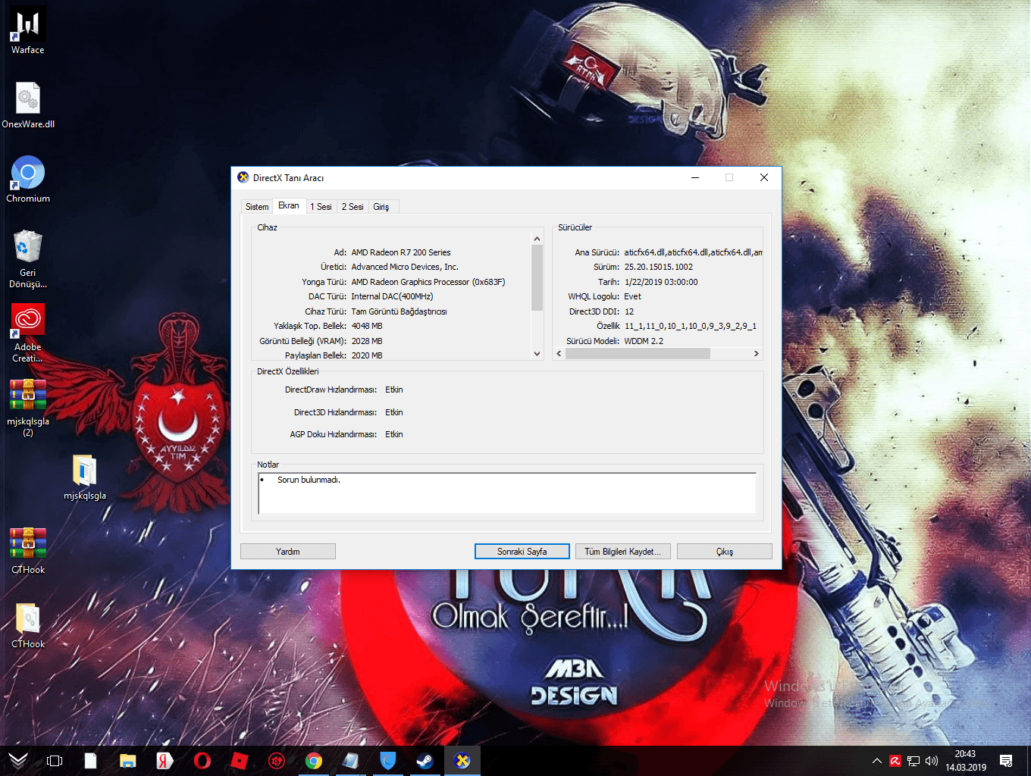Click the Çıkış button

[725, 552]
